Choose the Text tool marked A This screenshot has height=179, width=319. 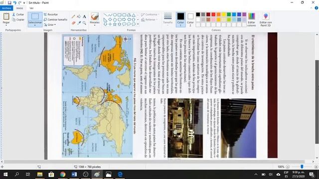pos(84,16)
